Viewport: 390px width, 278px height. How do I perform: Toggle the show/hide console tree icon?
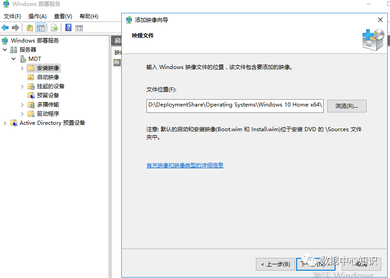41,27
